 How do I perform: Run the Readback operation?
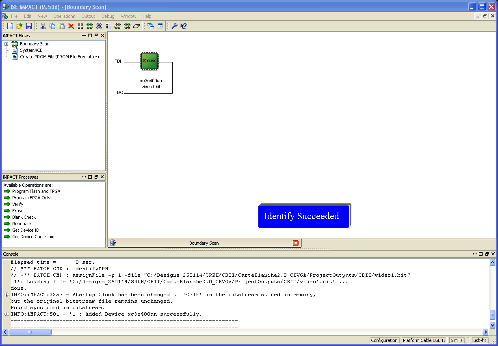pos(22,224)
